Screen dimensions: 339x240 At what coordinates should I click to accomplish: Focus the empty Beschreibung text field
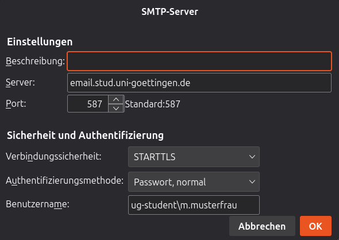[x=199, y=61]
